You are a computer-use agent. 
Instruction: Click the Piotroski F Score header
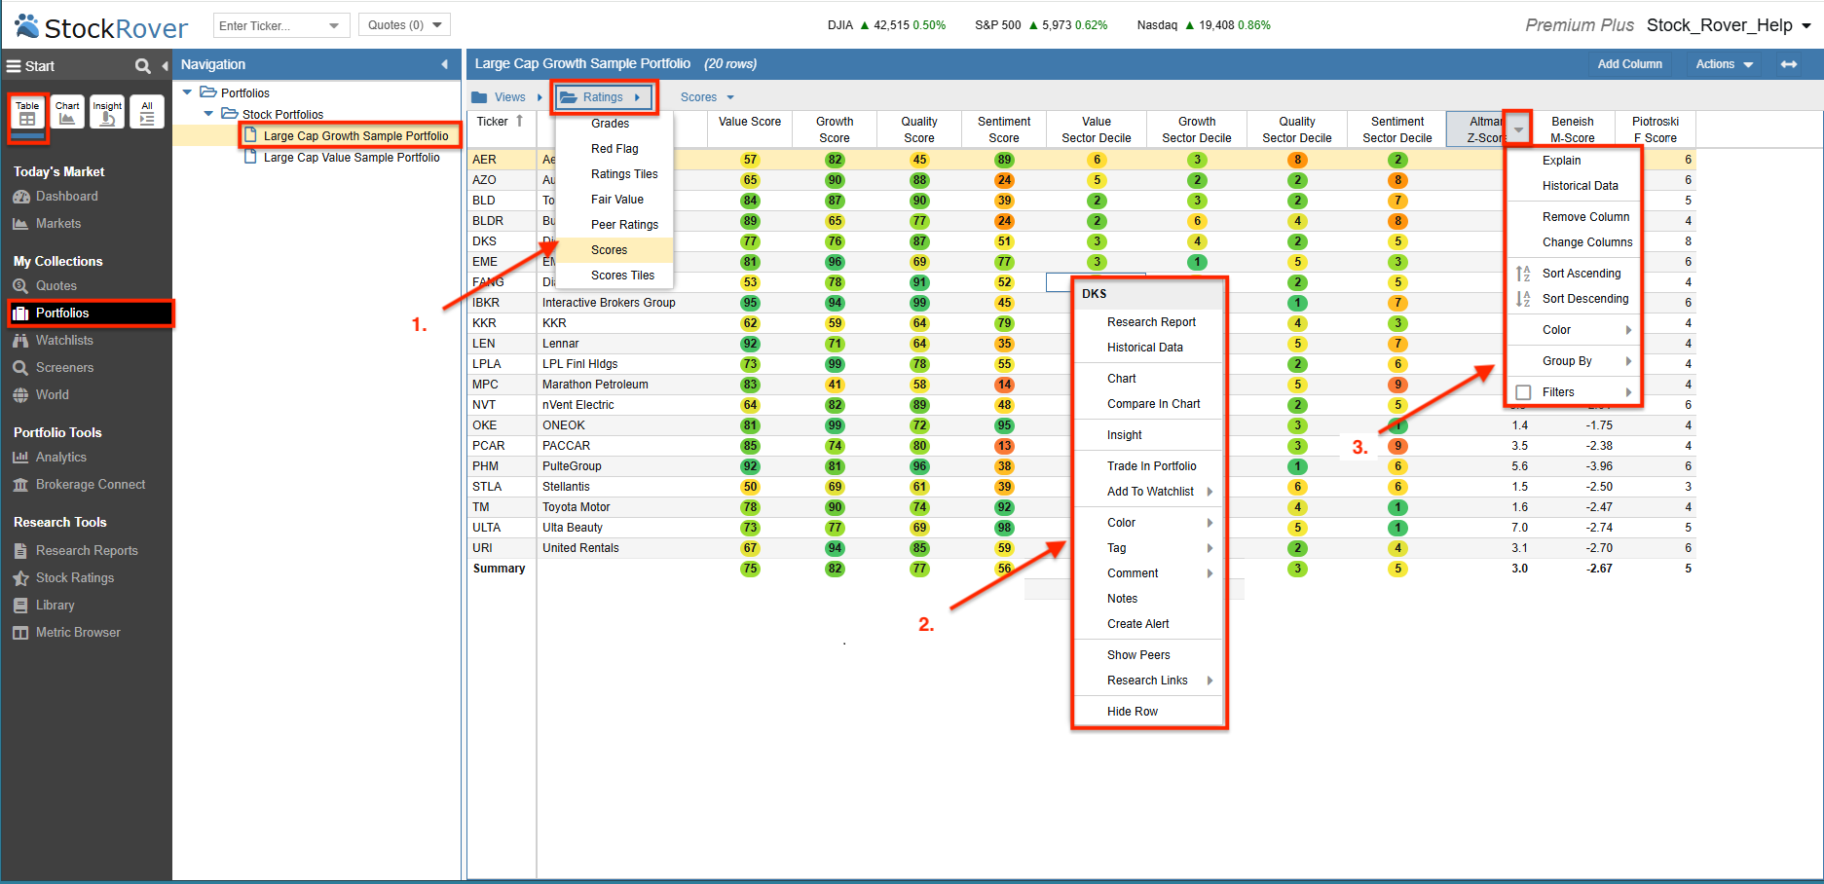1655,129
